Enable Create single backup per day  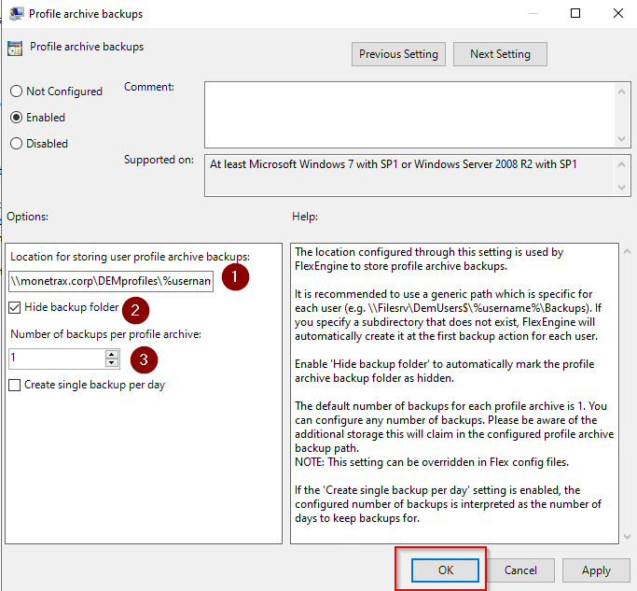tap(15, 385)
